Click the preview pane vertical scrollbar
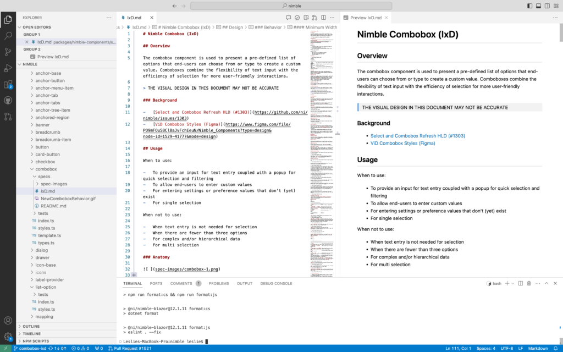Viewport: 563px width, 352px height. click(x=560, y=32)
